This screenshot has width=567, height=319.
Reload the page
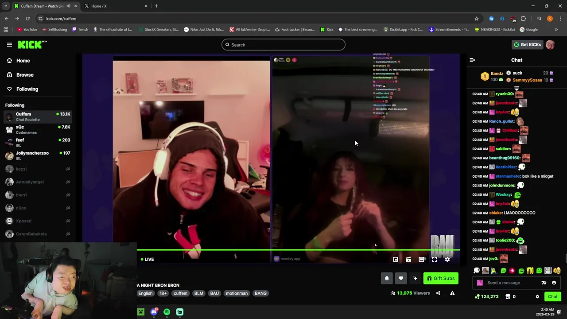pyautogui.click(x=27, y=19)
